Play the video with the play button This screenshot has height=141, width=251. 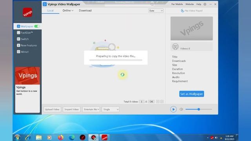pos(173,109)
